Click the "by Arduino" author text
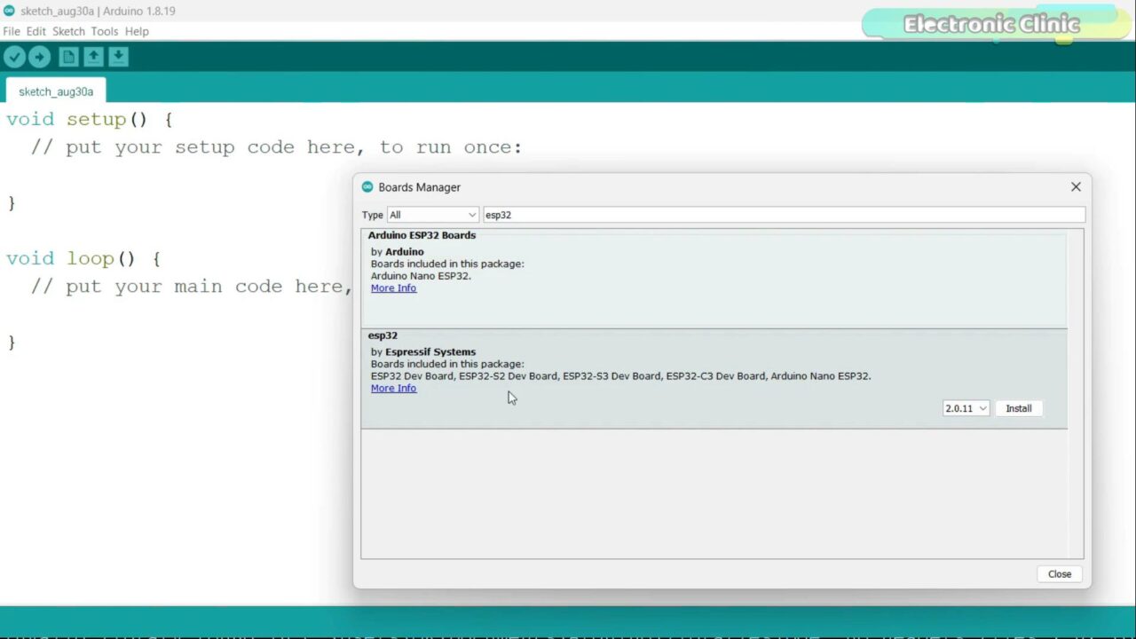Viewport: 1136px width, 639px height. [x=397, y=252]
